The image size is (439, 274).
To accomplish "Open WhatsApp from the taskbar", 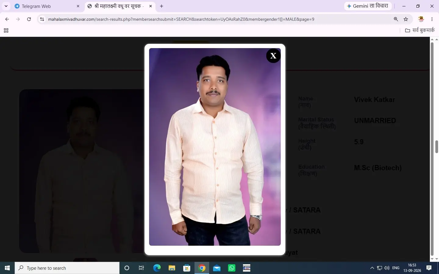I will [232, 268].
